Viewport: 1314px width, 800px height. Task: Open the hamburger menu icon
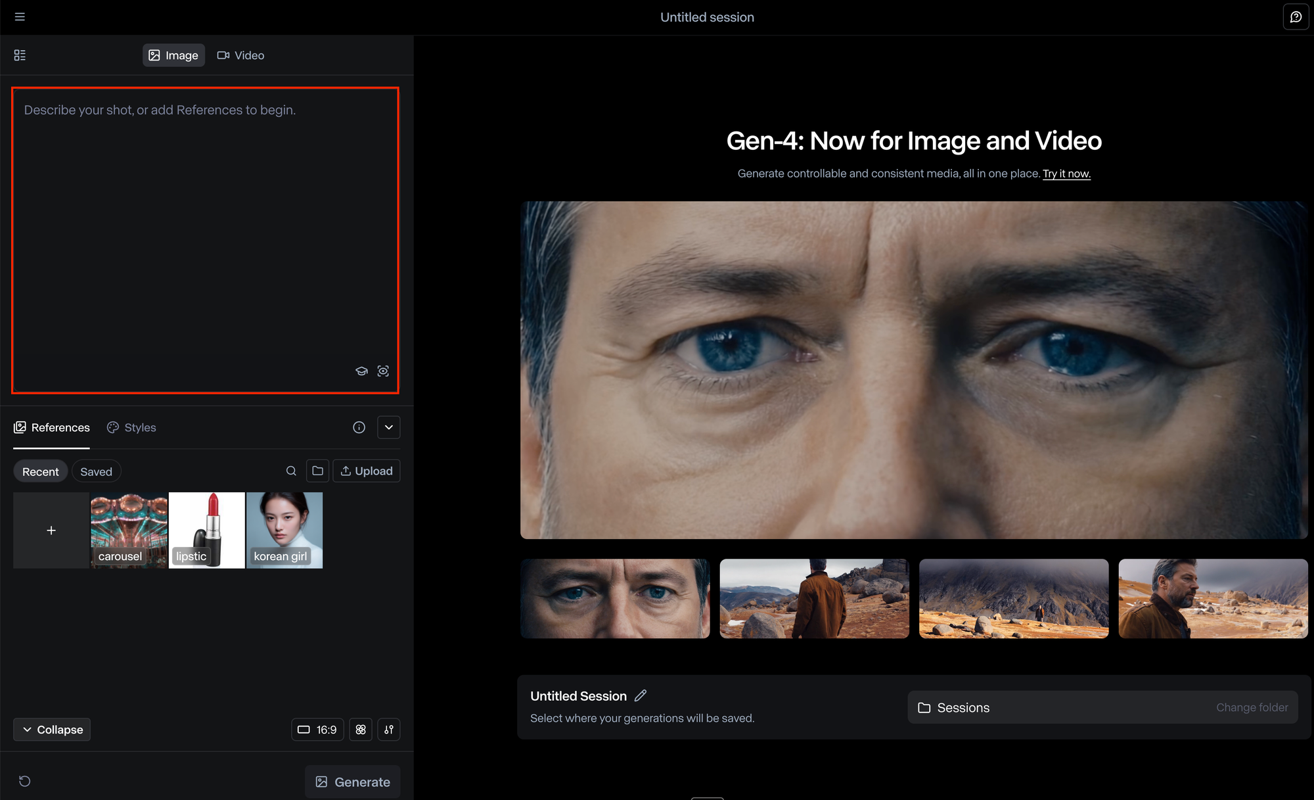click(20, 16)
